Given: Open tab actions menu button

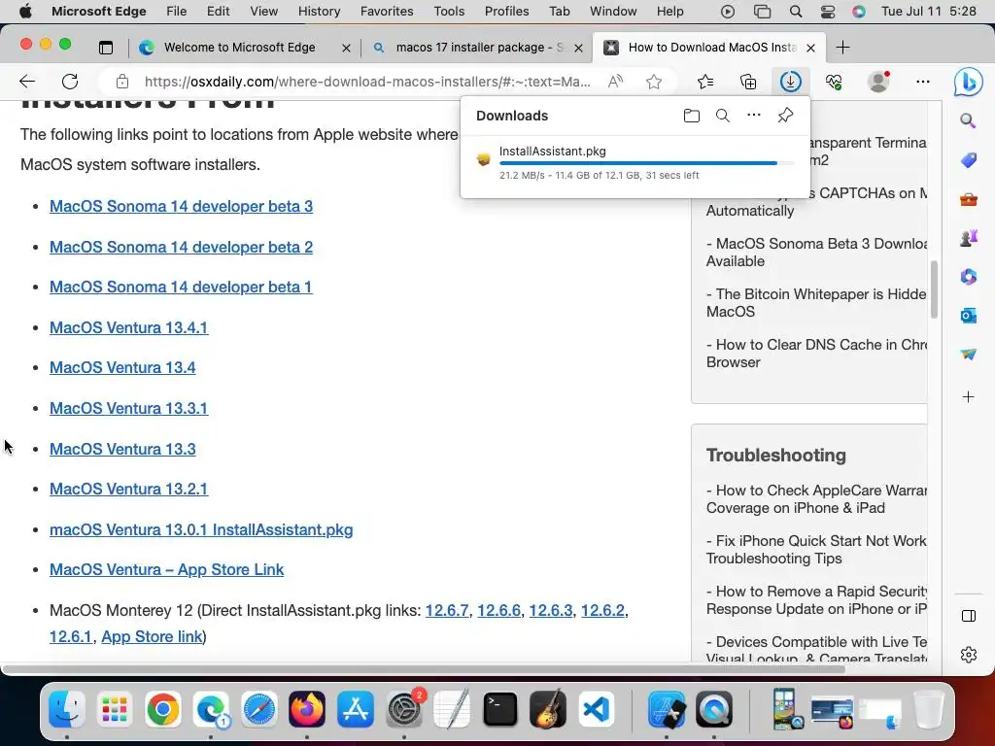Looking at the screenshot, I should [x=106, y=48].
